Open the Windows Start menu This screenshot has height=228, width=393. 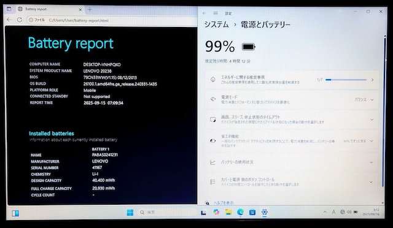(130, 213)
